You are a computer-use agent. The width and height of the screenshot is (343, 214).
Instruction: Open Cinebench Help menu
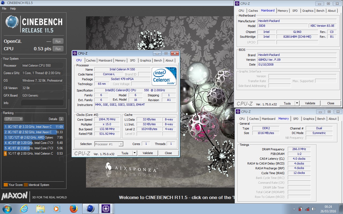[x=13, y=9]
